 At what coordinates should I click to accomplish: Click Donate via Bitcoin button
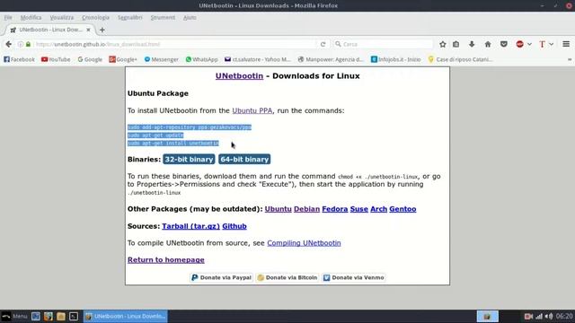point(287,277)
